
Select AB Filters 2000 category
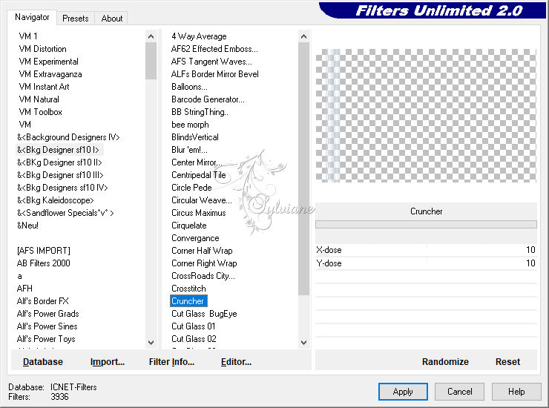click(x=44, y=263)
